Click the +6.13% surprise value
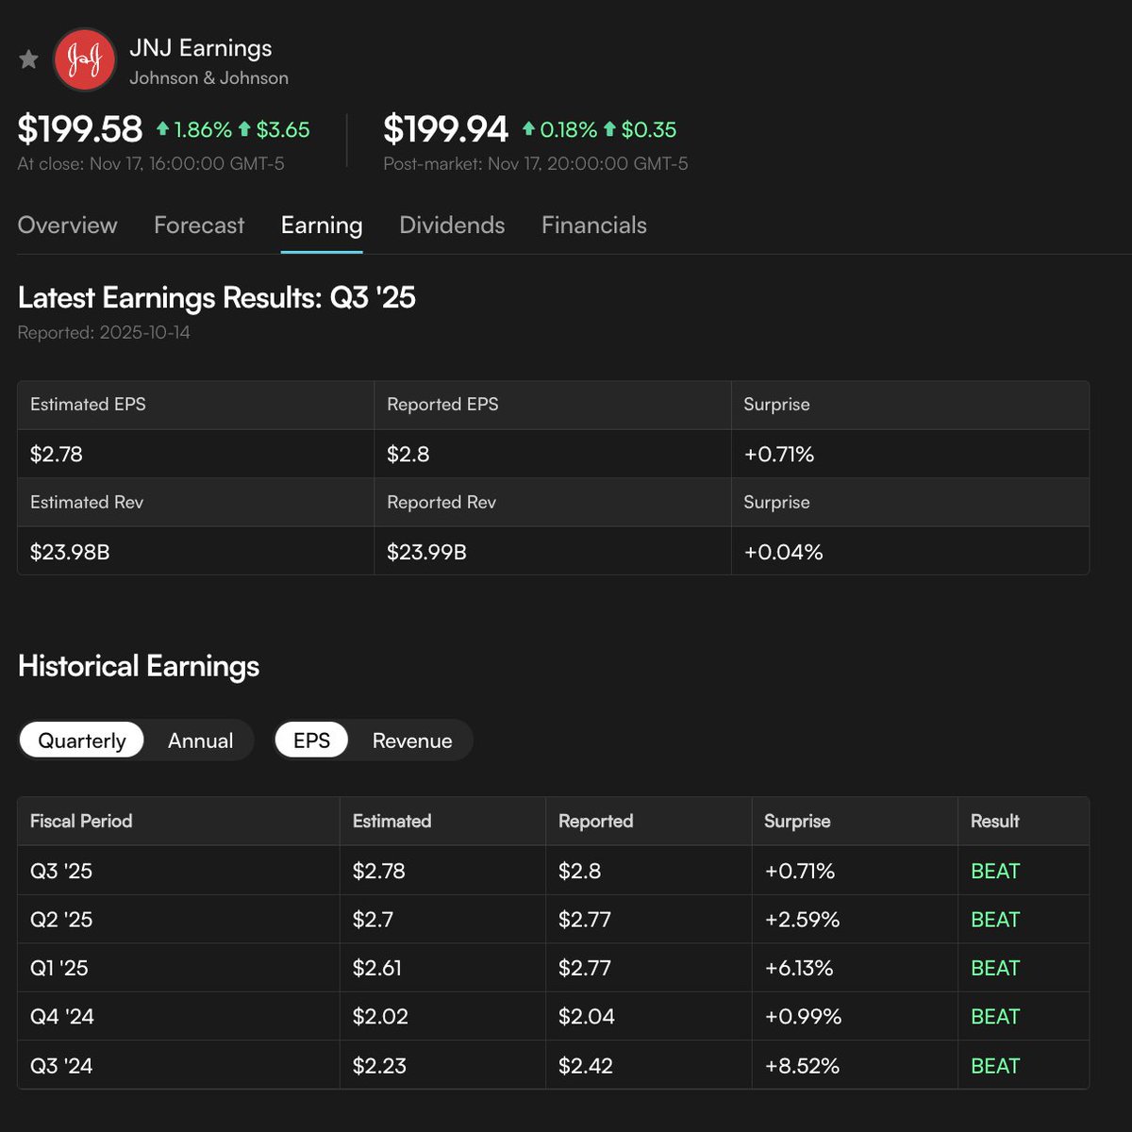 point(799,968)
